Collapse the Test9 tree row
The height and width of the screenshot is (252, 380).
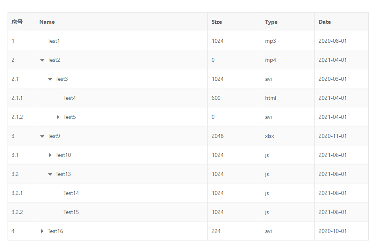click(x=42, y=136)
